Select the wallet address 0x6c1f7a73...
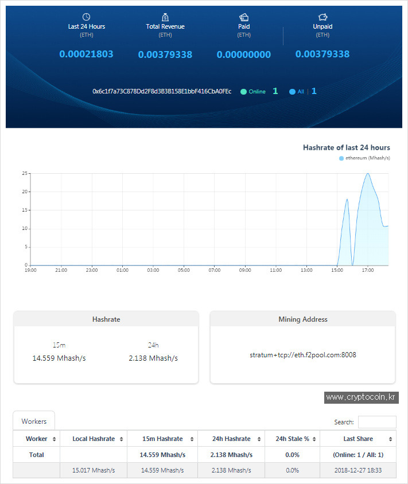408x484 pixels. coord(162,91)
